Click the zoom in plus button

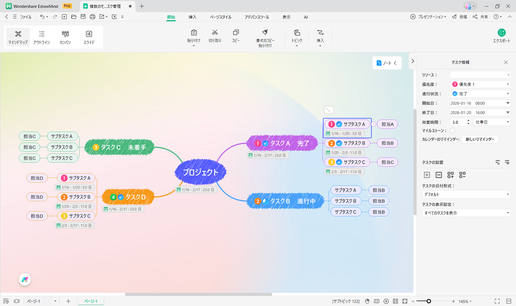tap(453, 301)
